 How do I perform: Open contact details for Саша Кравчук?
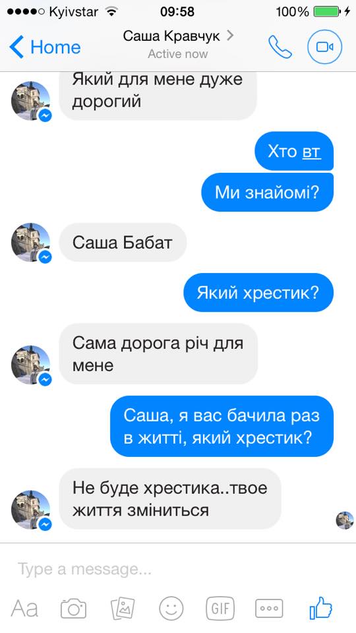coord(178,36)
